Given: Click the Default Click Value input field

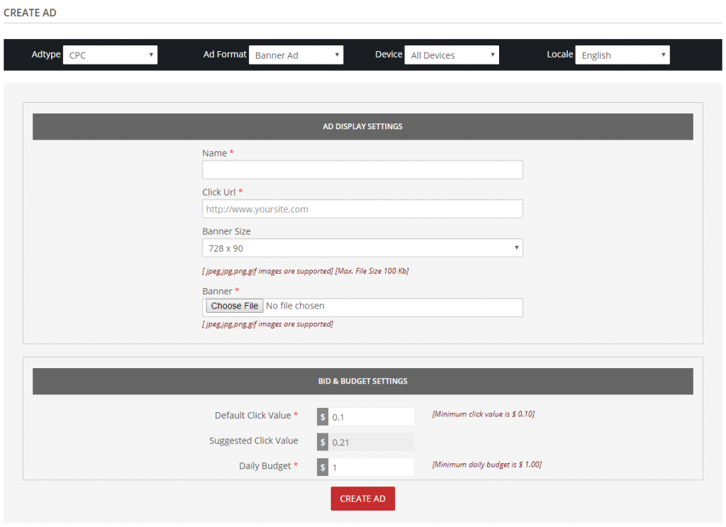Looking at the screenshot, I should tap(372, 416).
